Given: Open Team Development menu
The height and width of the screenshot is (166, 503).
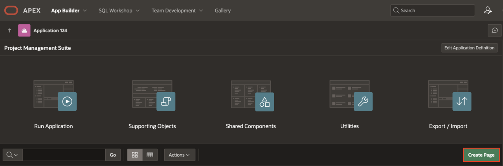Looking at the screenshot, I should pos(177,11).
